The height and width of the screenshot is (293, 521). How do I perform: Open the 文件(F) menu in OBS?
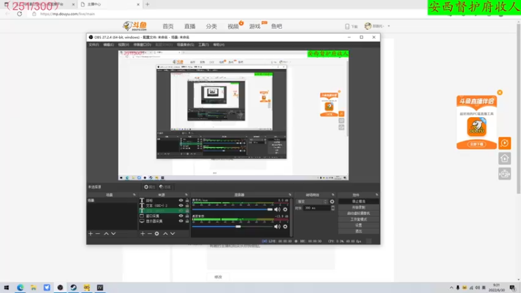[94, 44]
